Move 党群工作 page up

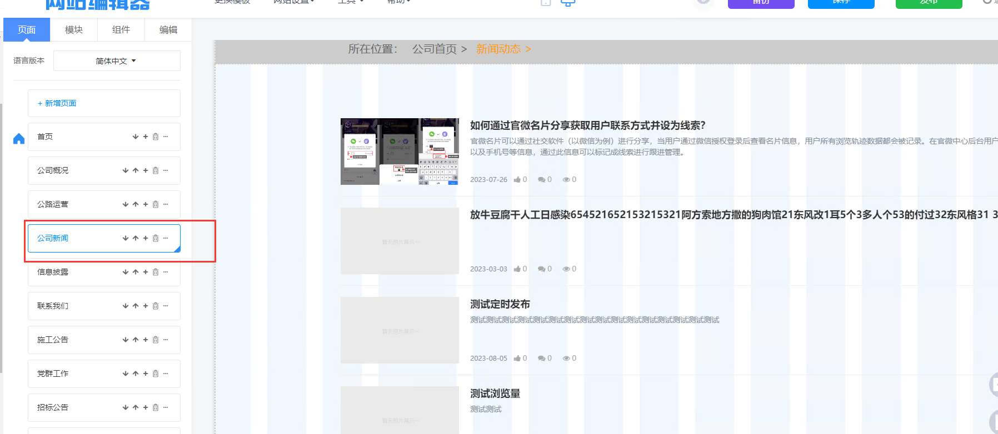[136, 374]
